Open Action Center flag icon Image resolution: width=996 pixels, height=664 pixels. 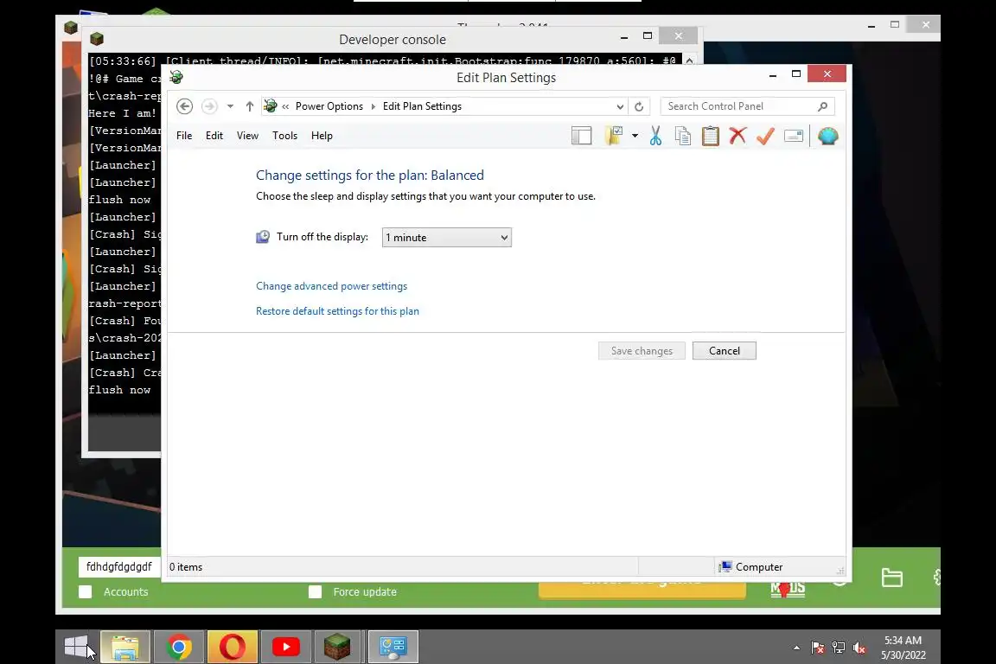point(818,648)
